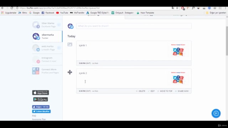Open the Awesome Plan link
228x128 pixels.
tap(39, 119)
